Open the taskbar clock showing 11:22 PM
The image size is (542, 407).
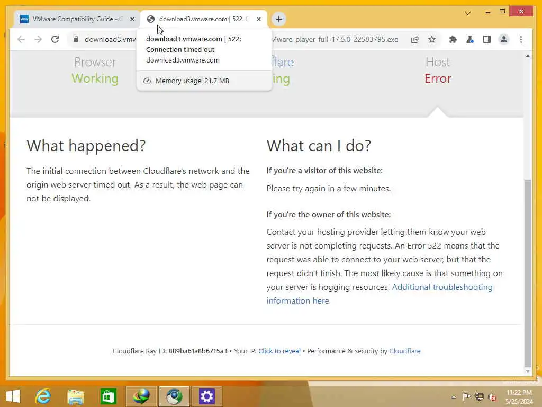click(x=519, y=397)
